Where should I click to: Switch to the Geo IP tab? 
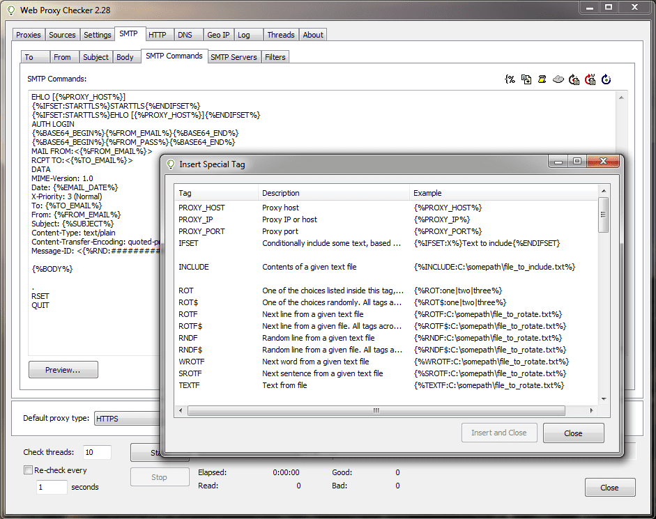pyautogui.click(x=218, y=35)
